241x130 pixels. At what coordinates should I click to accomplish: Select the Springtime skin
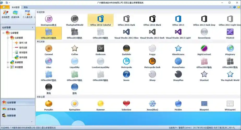75,105
